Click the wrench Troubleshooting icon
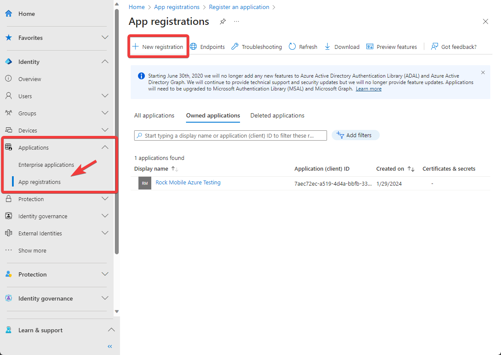The image size is (501, 355). tap(235, 46)
